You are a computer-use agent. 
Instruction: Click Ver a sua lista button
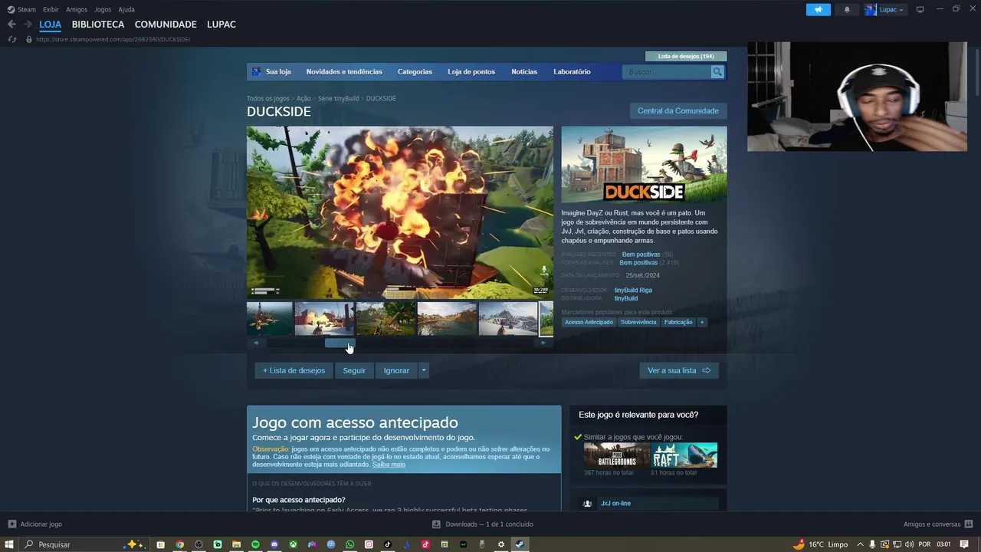pos(679,370)
